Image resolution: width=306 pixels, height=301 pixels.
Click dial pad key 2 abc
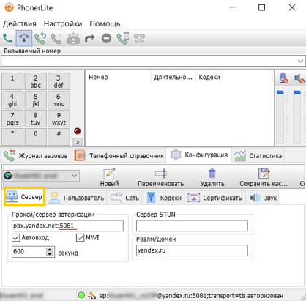pyautogui.click(x=35, y=81)
